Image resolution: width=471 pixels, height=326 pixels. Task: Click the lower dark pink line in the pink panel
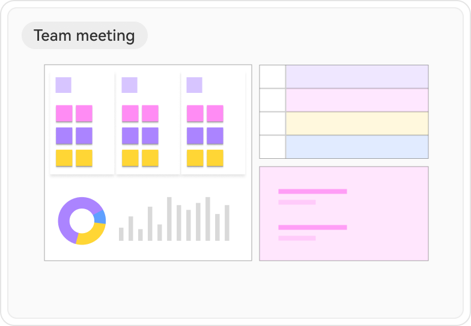[312, 228]
